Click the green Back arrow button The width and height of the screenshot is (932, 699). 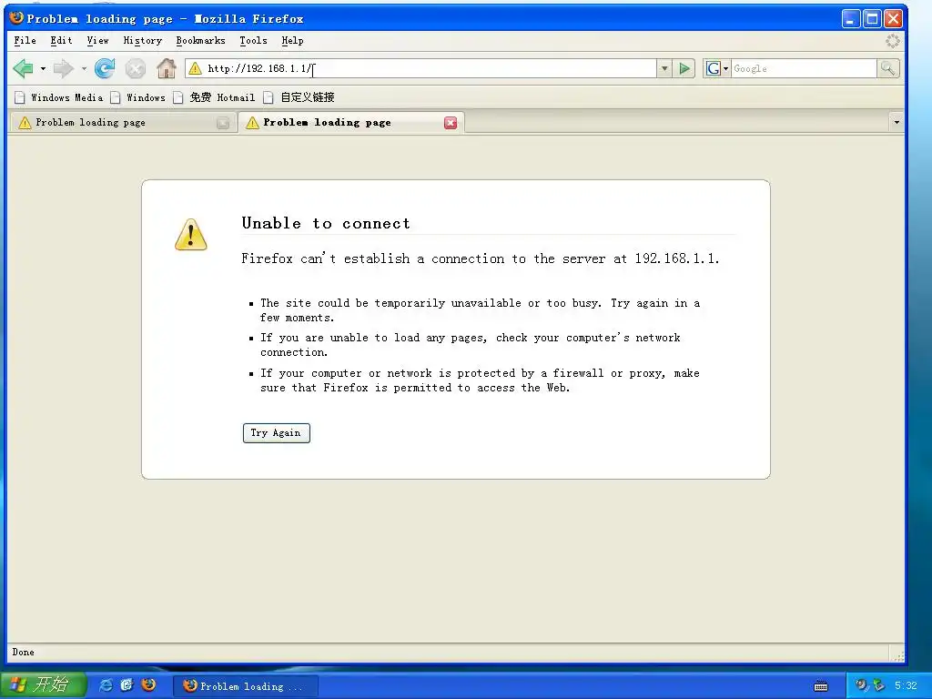coord(23,68)
